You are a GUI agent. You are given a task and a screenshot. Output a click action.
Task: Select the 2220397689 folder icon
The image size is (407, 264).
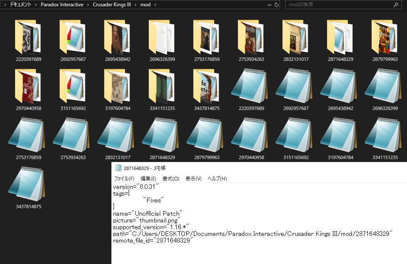(28, 37)
